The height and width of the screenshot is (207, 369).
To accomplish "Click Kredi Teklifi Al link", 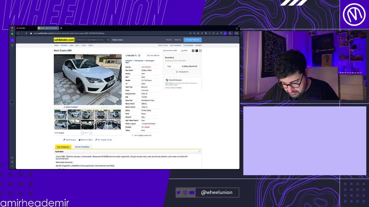I will 153,55.
